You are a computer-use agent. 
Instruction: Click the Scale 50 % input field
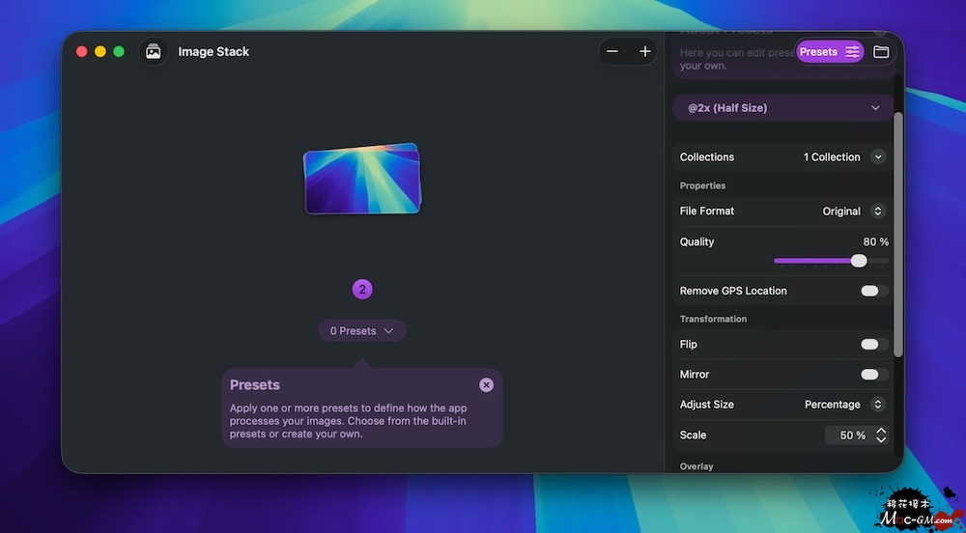[x=847, y=435]
